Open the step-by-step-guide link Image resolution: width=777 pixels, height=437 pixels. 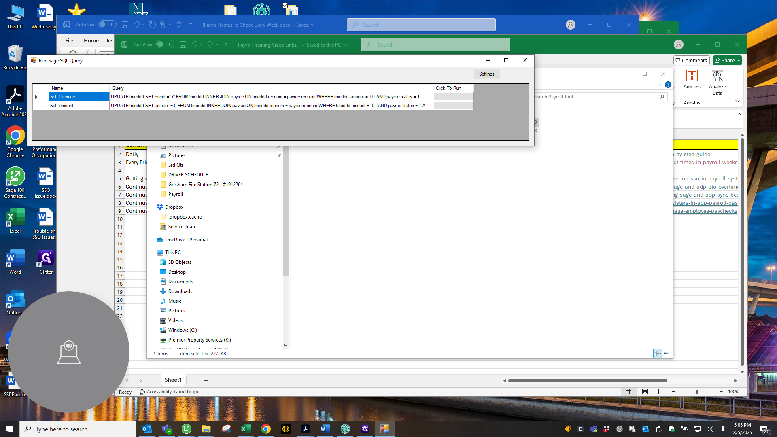tap(692, 154)
